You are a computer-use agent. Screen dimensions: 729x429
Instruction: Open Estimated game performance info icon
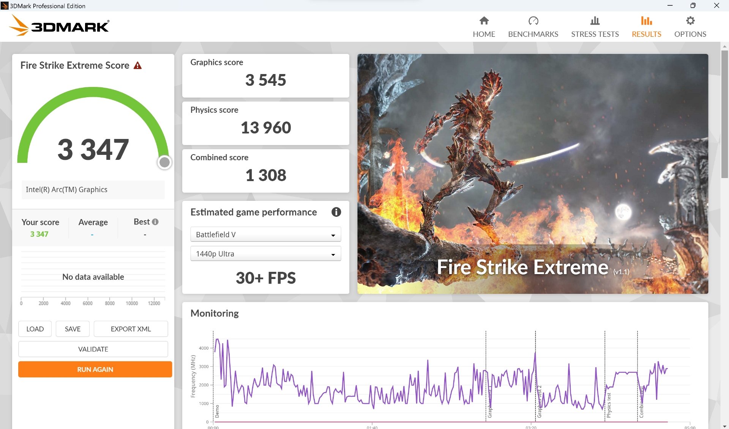click(336, 212)
